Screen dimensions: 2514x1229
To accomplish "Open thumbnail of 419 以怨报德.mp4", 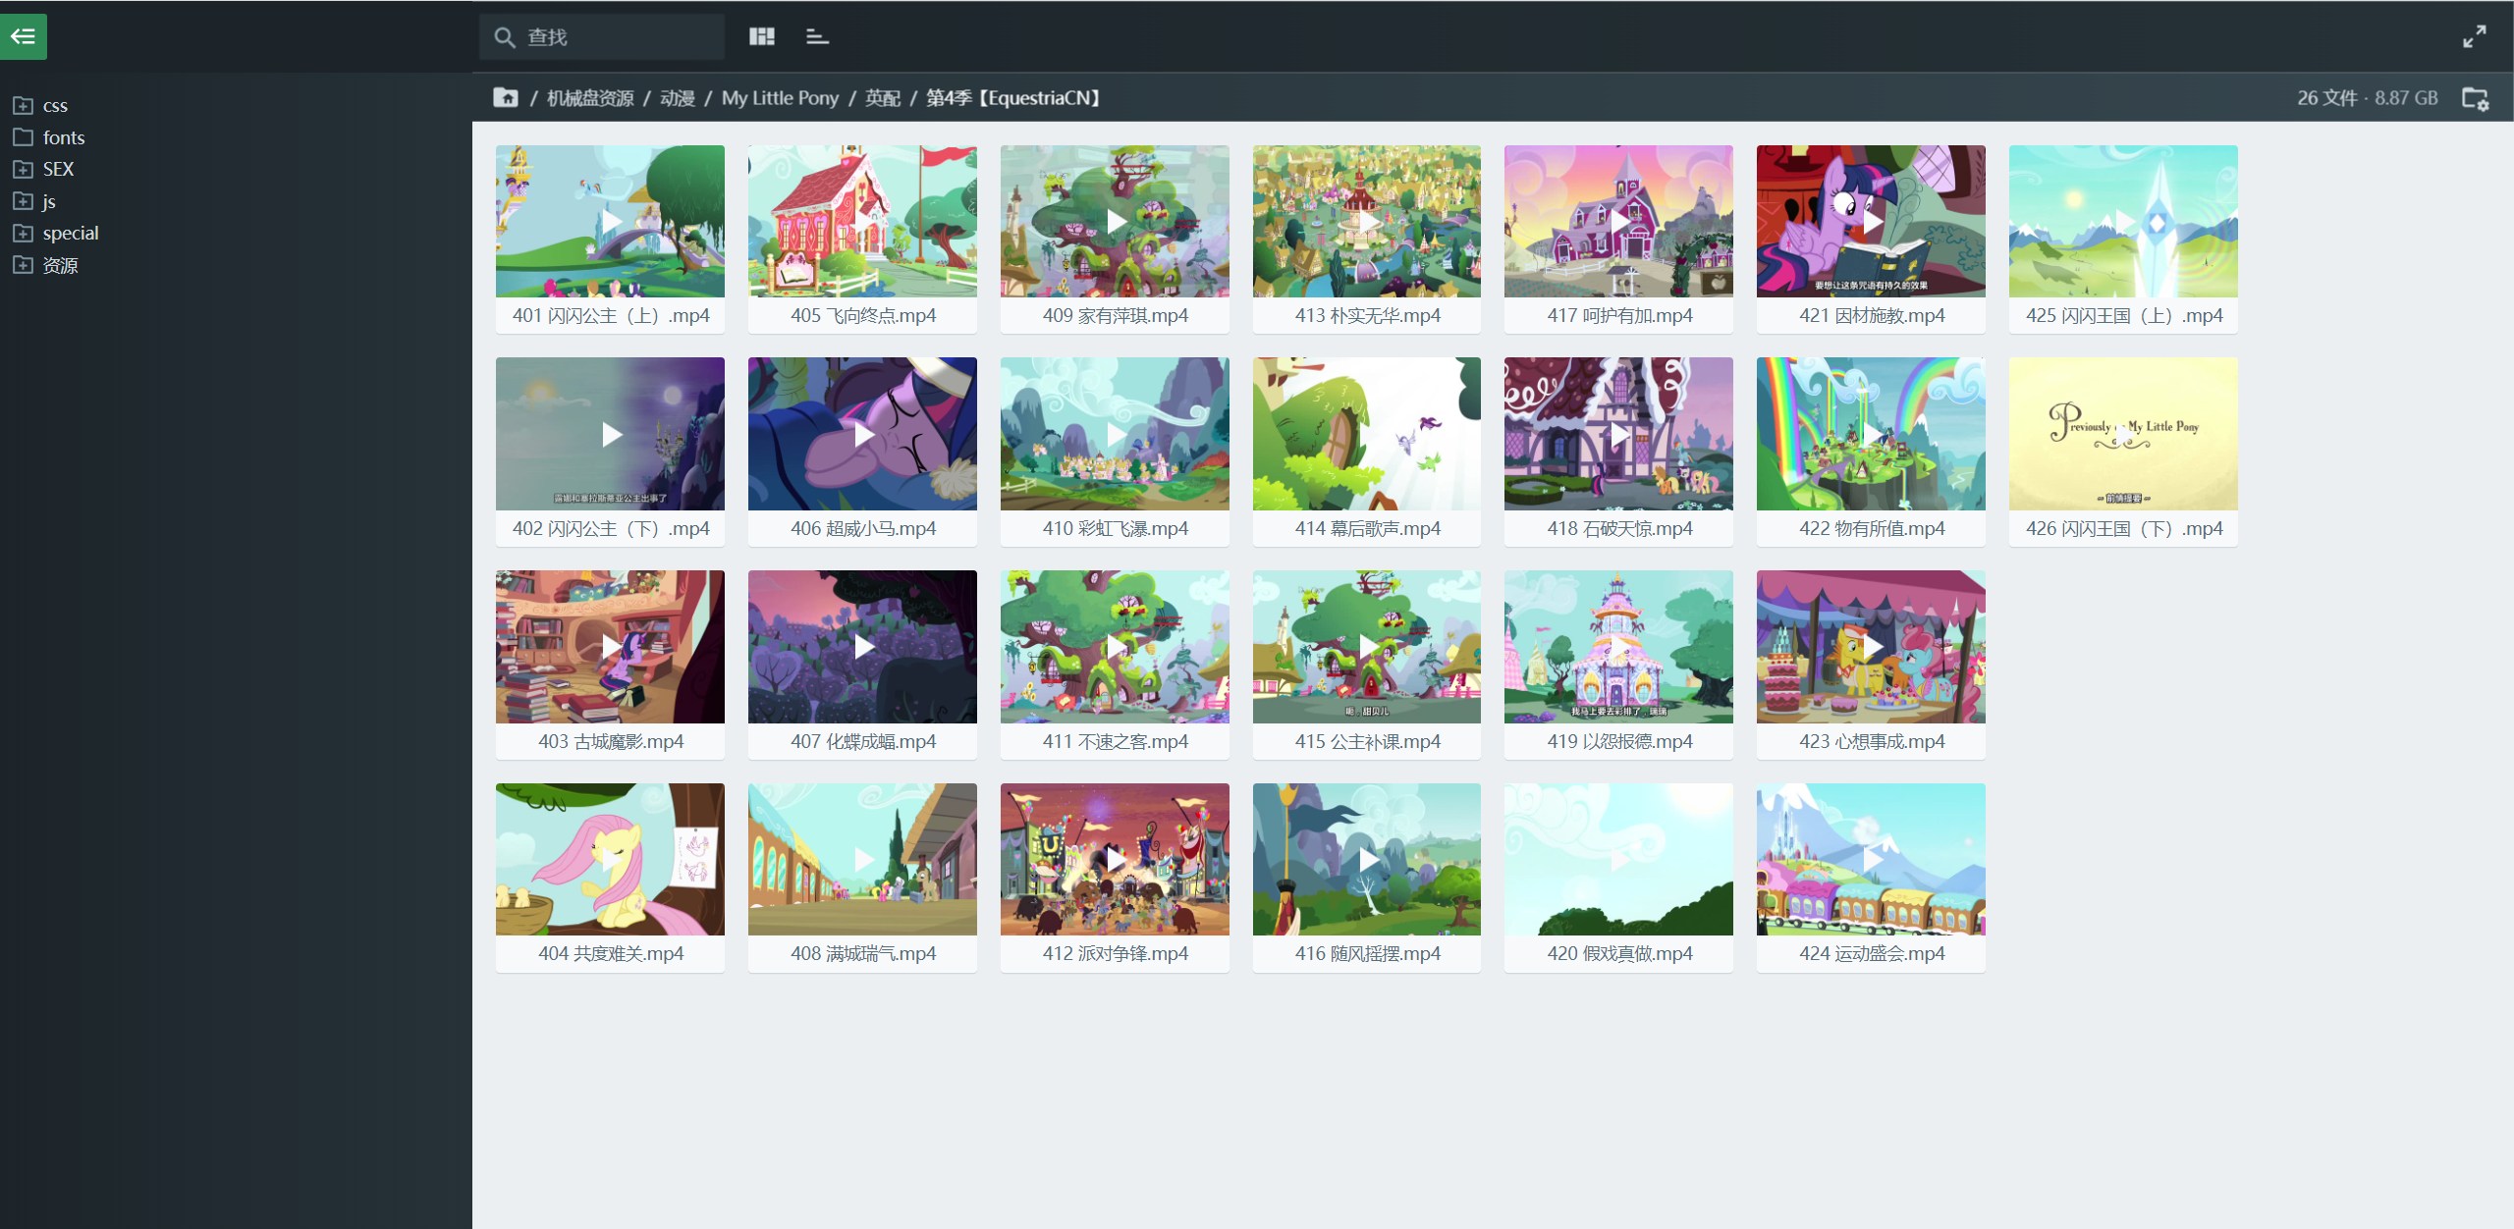I will click(1618, 647).
